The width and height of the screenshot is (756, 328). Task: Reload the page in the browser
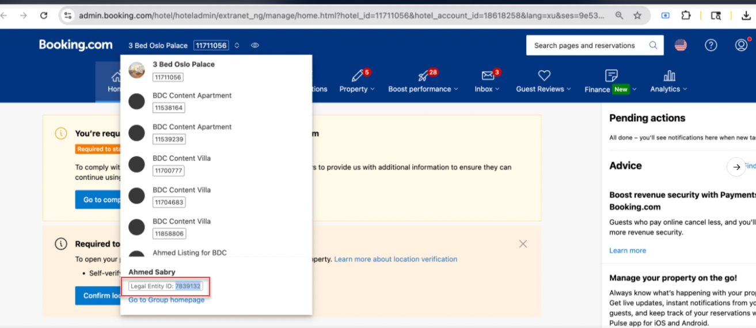pyautogui.click(x=44, y=16)
